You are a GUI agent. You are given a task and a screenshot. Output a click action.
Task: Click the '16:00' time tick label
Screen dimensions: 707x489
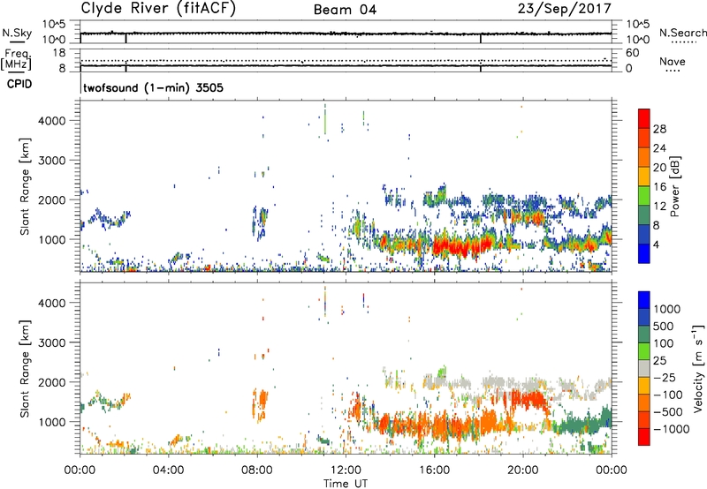(434, 470)
